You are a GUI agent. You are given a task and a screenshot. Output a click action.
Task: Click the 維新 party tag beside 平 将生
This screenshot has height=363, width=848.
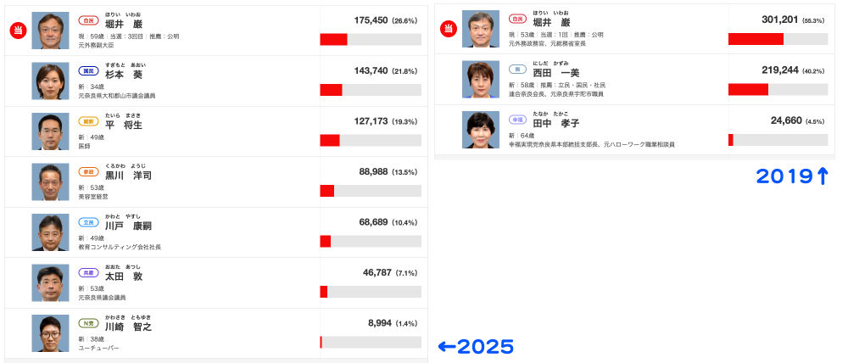(88, 121)
